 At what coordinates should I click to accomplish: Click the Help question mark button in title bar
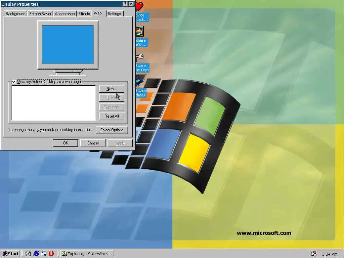click(125, 4)
